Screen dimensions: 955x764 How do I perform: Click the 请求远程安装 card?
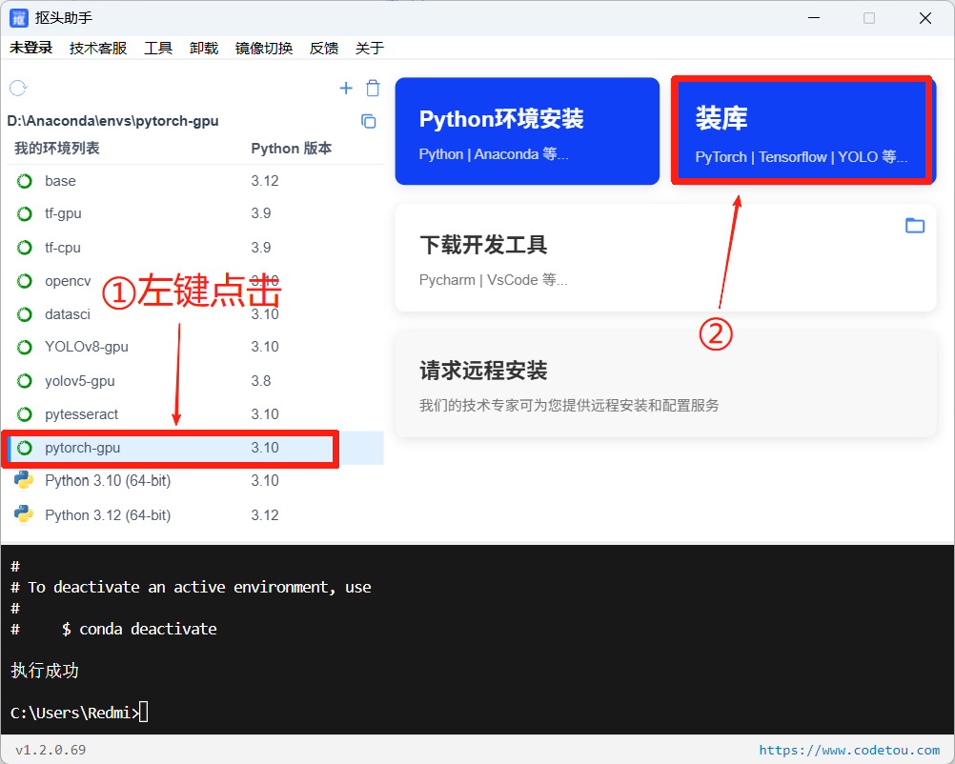click(x=665, y=384)
